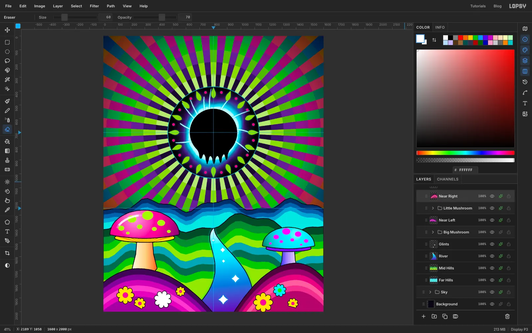
Task: Expand the Sky group
Action: [430, 292]
